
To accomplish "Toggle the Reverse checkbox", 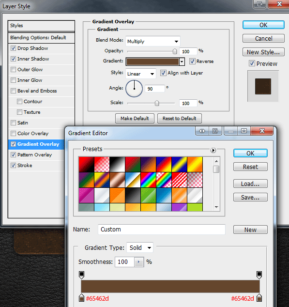I will (x=192, y=61).
